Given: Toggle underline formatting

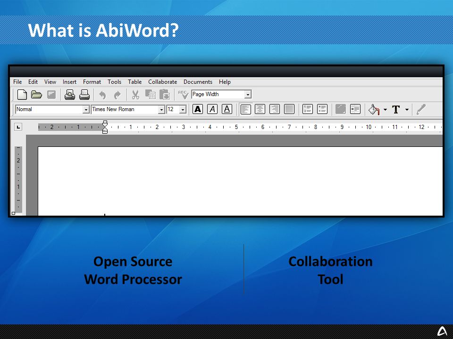Looking at the screenshot, I should [x=227, y=109].
